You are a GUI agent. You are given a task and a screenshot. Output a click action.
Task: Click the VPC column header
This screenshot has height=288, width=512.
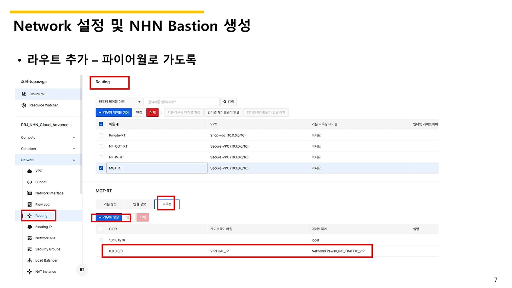pos(214,124)
